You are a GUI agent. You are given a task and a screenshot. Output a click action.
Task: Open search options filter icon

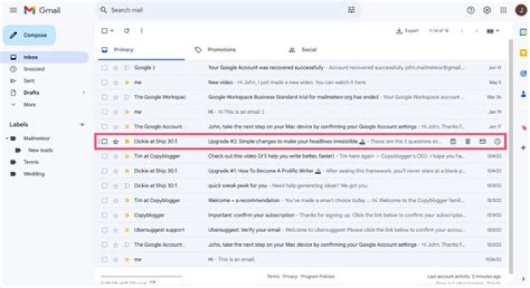coord(352,10)
